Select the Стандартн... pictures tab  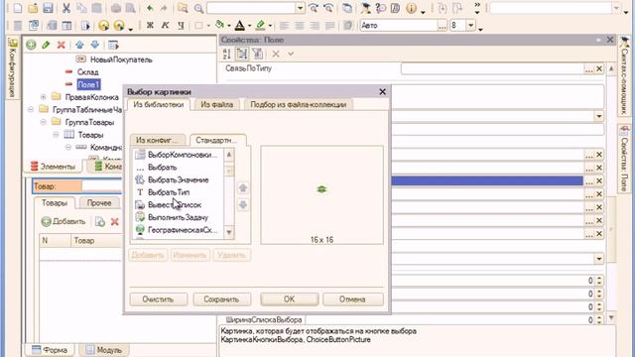pyautogui.click(x=217, y=140)
